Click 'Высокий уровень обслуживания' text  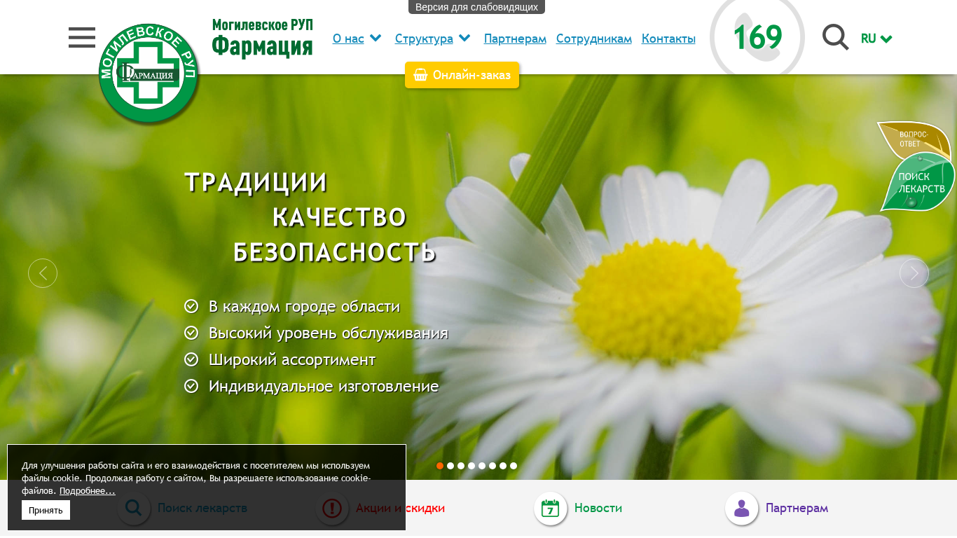(329, 333)
